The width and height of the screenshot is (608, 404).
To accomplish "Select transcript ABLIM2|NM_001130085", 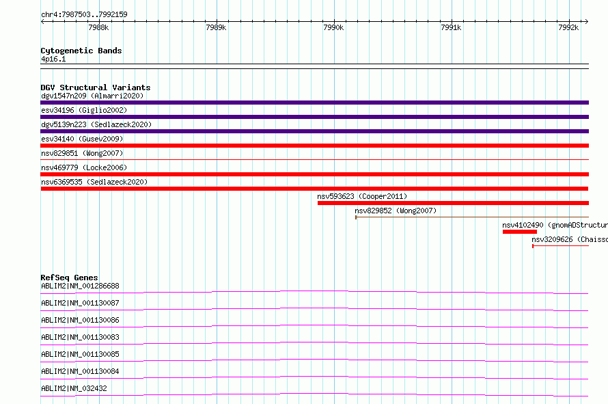I will [80, 354].
